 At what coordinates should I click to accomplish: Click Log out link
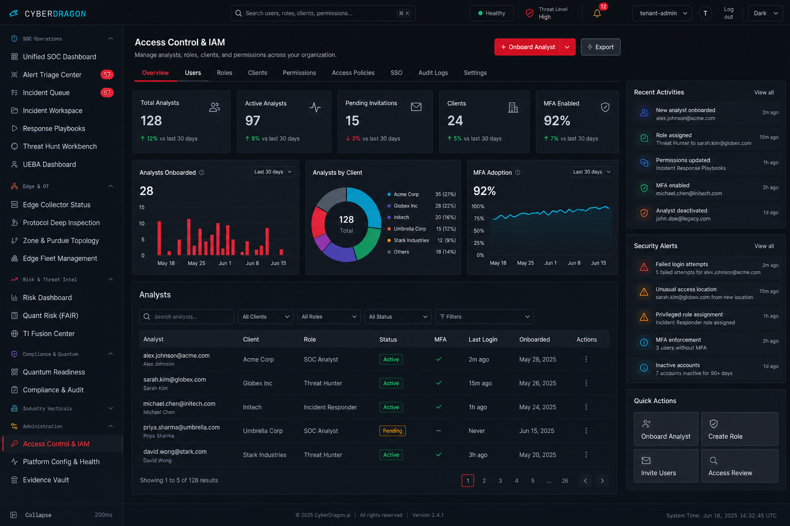(x=728, y=13)
